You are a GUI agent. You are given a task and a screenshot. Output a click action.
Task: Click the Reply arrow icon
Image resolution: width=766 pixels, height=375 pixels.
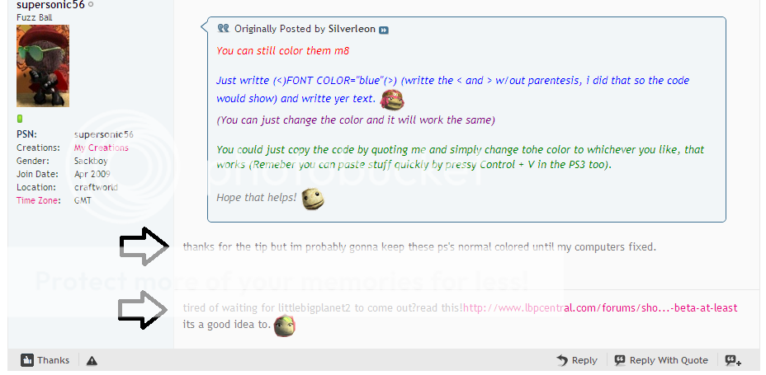click(562, 360)
